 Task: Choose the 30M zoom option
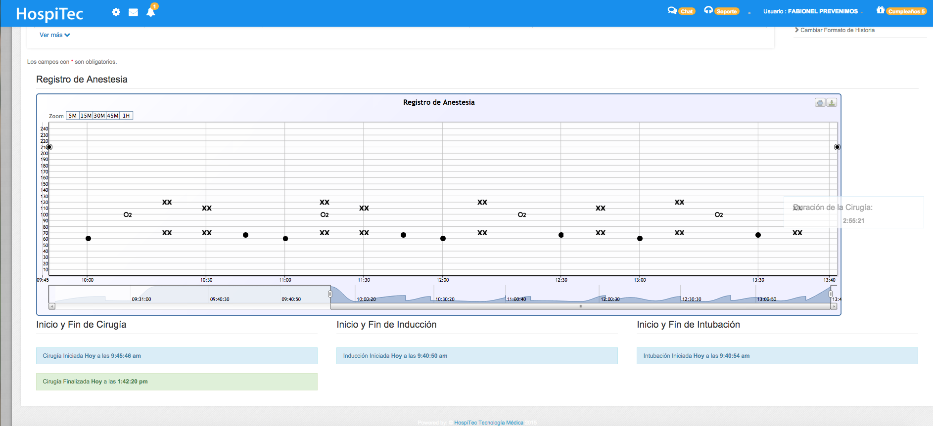99,116
